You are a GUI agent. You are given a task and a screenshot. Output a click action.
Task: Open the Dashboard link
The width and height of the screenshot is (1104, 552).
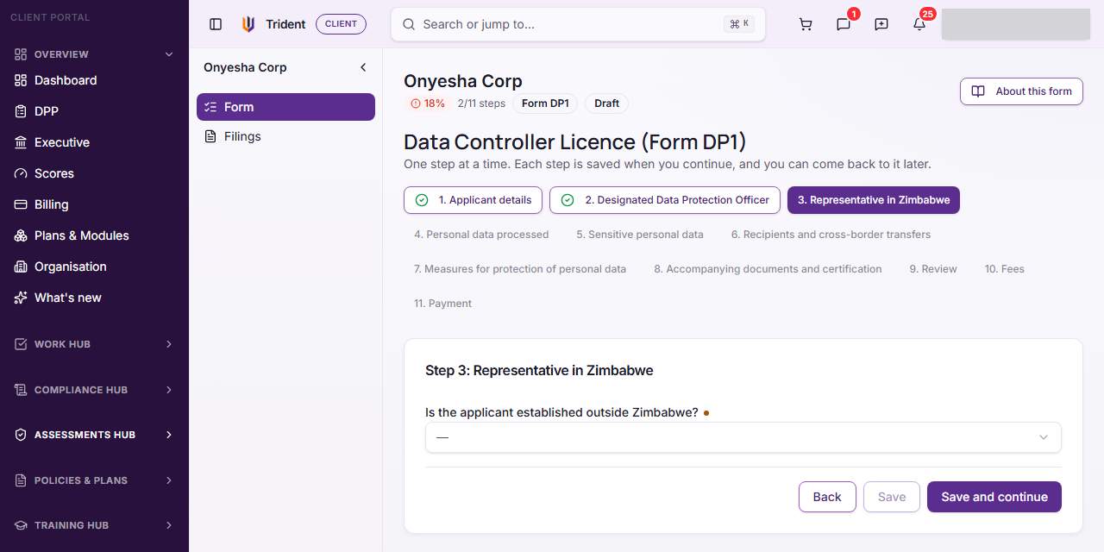point(66,80)
